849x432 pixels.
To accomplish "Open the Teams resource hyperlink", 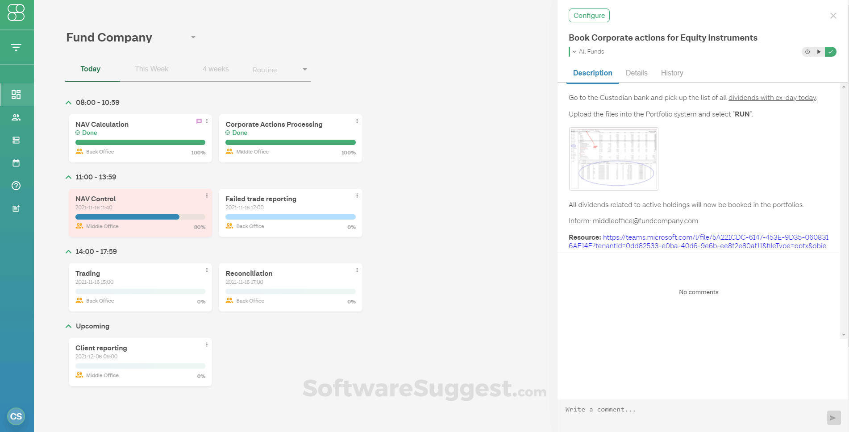I will coord(715,237).
